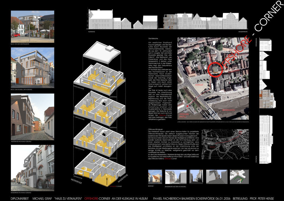Click the "OFFSHORE-CORNER" label under the Erdgeschoss
Screen dimensions: 284x201
[x=116, y=186]
